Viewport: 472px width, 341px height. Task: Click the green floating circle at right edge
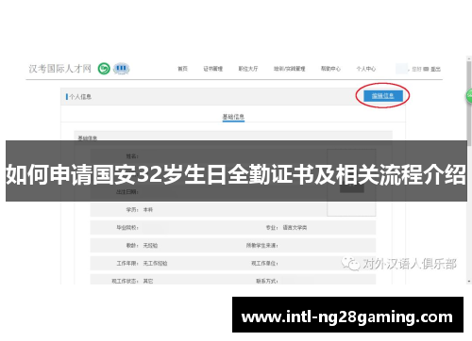click(469, 96)
